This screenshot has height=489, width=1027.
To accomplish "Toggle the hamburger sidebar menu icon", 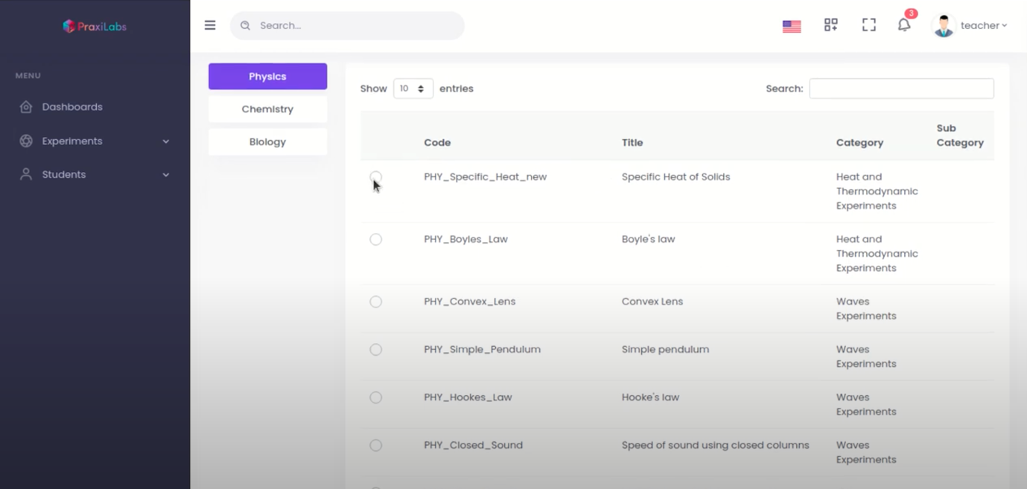I will (210, 25).
